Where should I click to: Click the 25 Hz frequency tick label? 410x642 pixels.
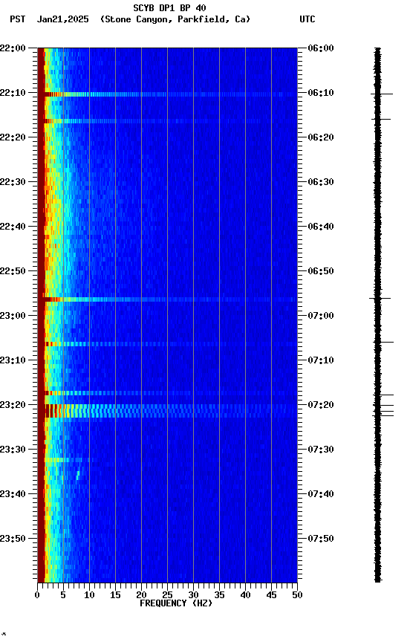(x=167, y=595)
